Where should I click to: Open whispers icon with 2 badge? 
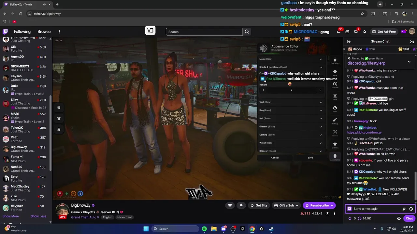pyautogui.click(x=356, y=32)
